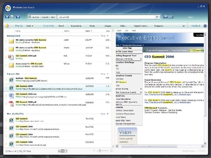Open Help via the question mark icon
The width and height of the screenshot is (211, 158).
[x=205, y=26]
